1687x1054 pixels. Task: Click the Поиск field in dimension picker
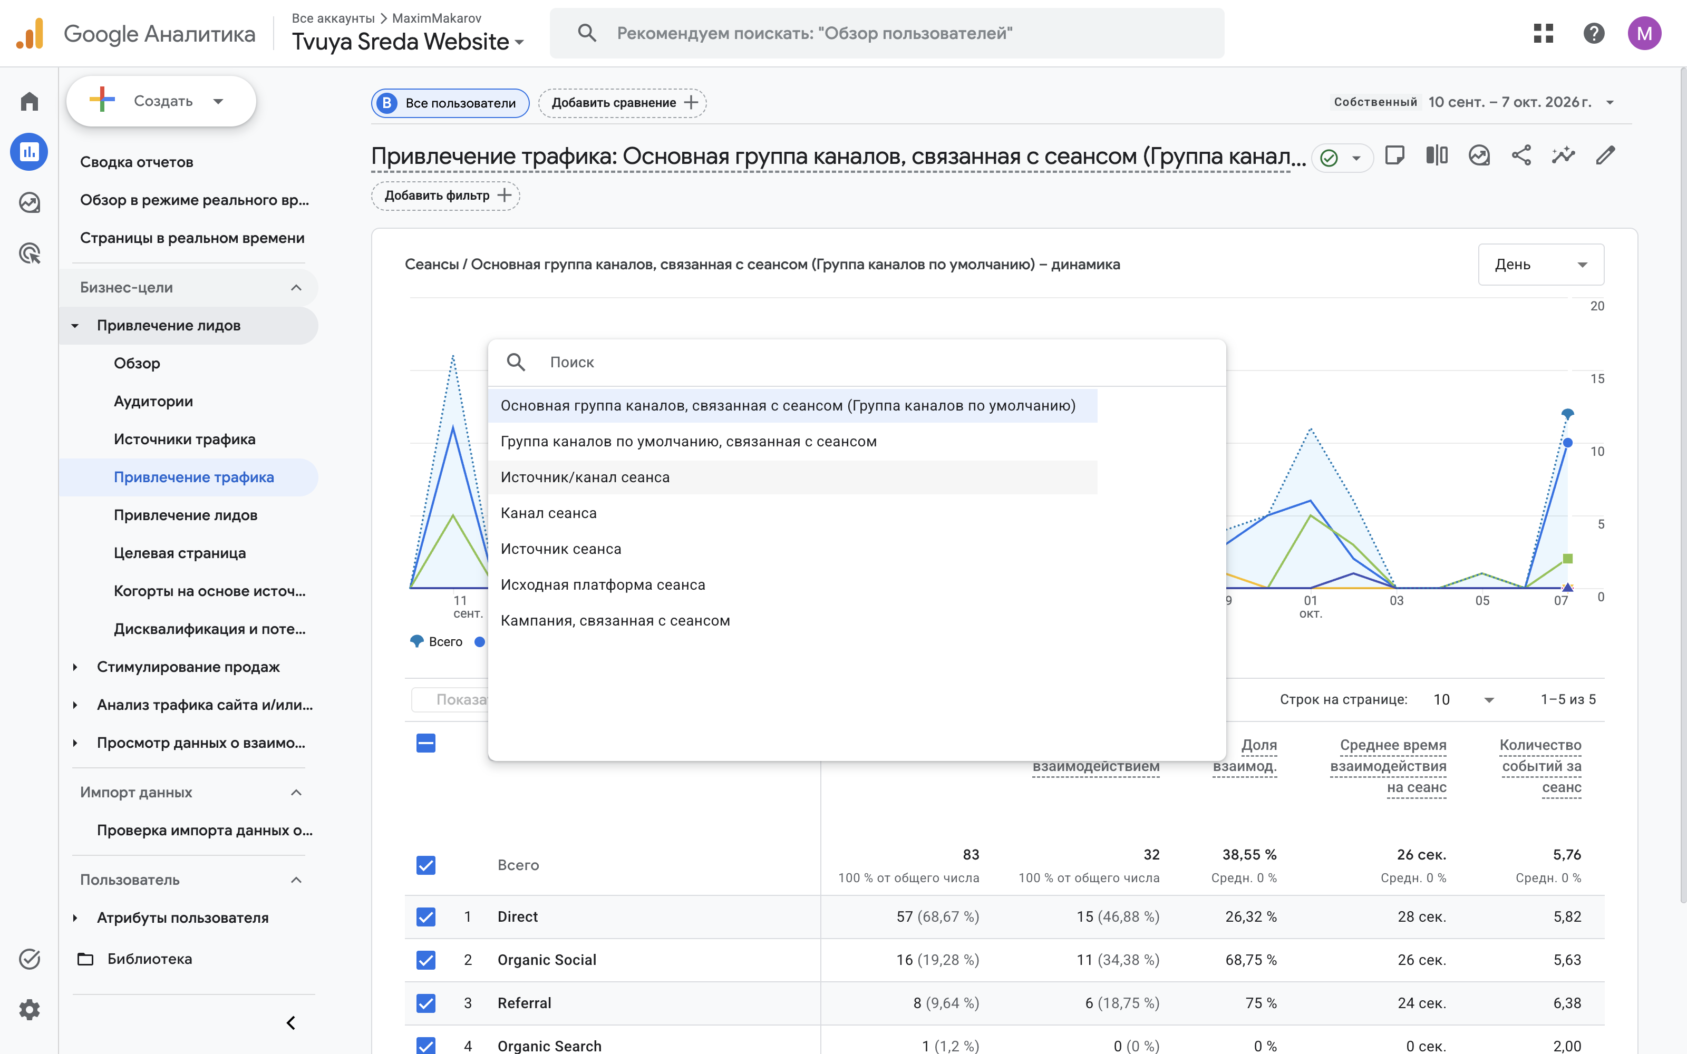[x=857, y=363]
